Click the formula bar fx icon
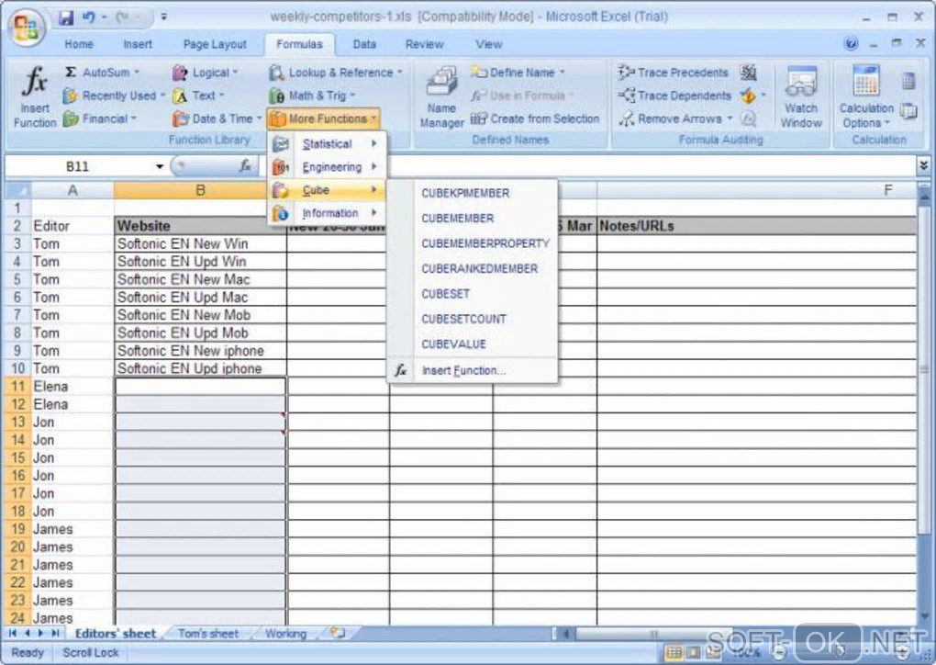The width and height of the screenshot is (936, 665). [x=245, y=166]
